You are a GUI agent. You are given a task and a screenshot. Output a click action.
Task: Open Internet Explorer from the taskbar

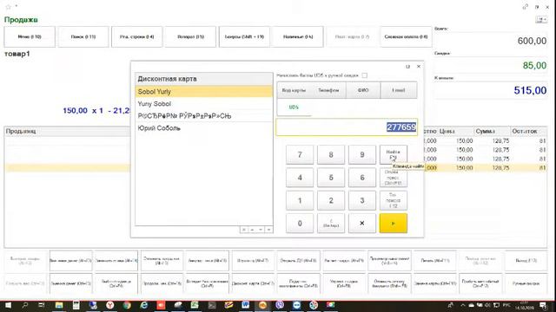(x=144, y=305)
